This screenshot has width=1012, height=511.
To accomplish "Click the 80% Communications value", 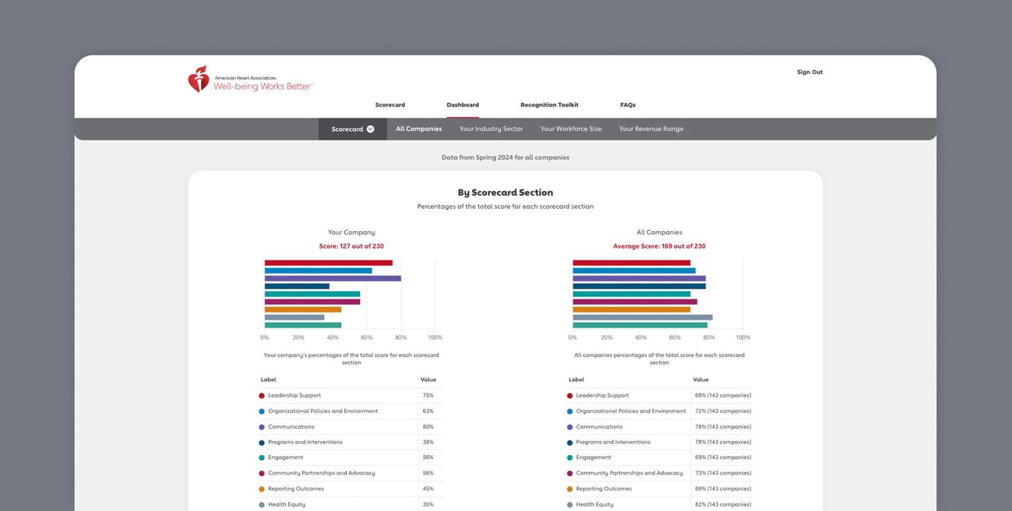I will click(x=428, y=427).
